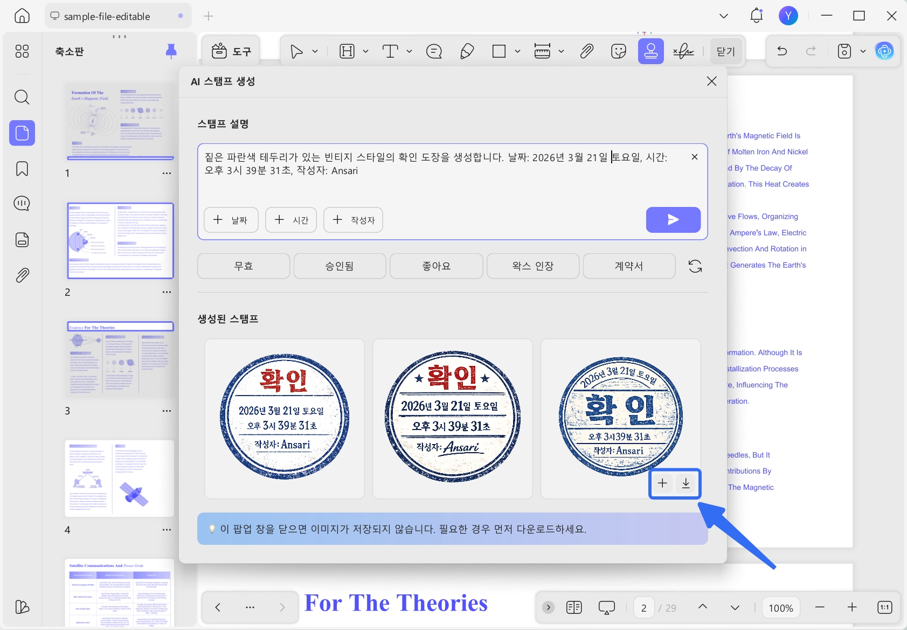
Task: Select the second generated starred 확인 stamp
Action: (453, 418)
